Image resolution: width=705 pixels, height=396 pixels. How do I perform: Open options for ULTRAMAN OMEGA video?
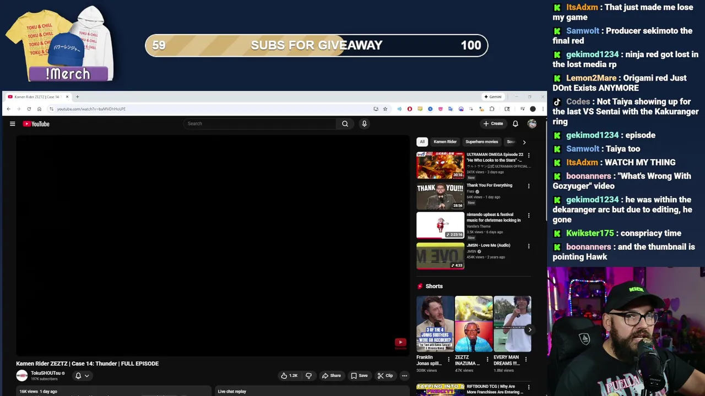529,156
